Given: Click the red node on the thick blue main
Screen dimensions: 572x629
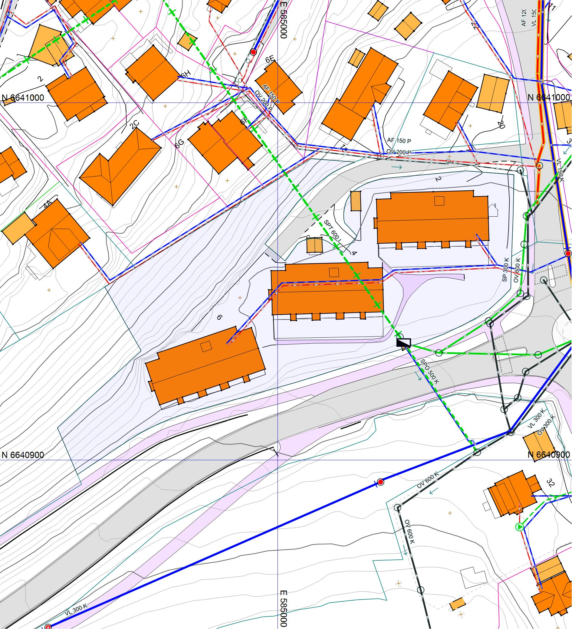Looking at the screenshot, I should click(x=380, y=482).
